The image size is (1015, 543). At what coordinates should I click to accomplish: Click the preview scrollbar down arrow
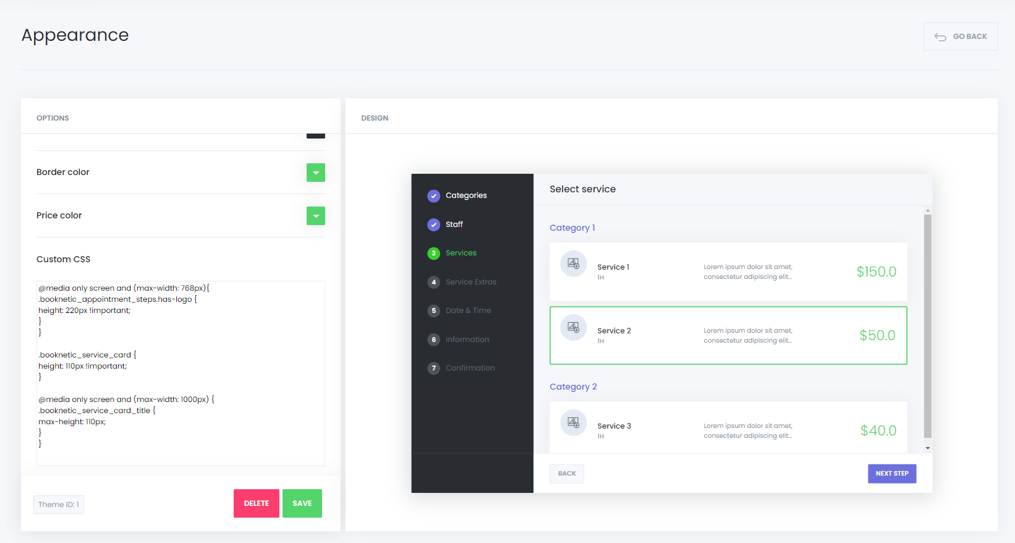928,448
